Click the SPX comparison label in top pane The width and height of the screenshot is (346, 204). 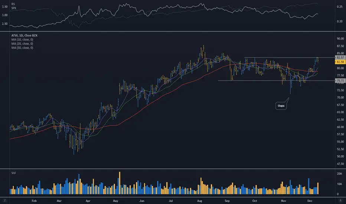click(14, 8)
